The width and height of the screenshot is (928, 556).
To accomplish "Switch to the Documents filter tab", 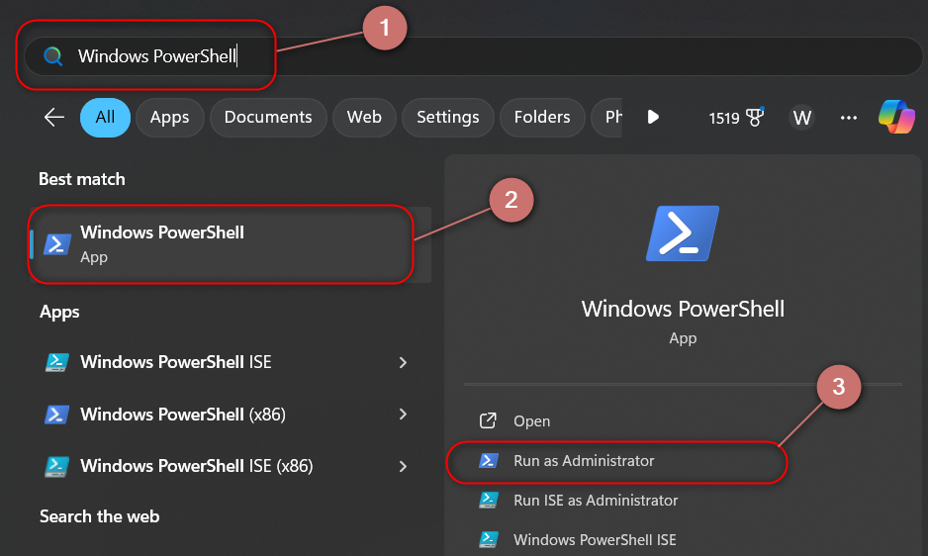I will click(x=267, y=118).
